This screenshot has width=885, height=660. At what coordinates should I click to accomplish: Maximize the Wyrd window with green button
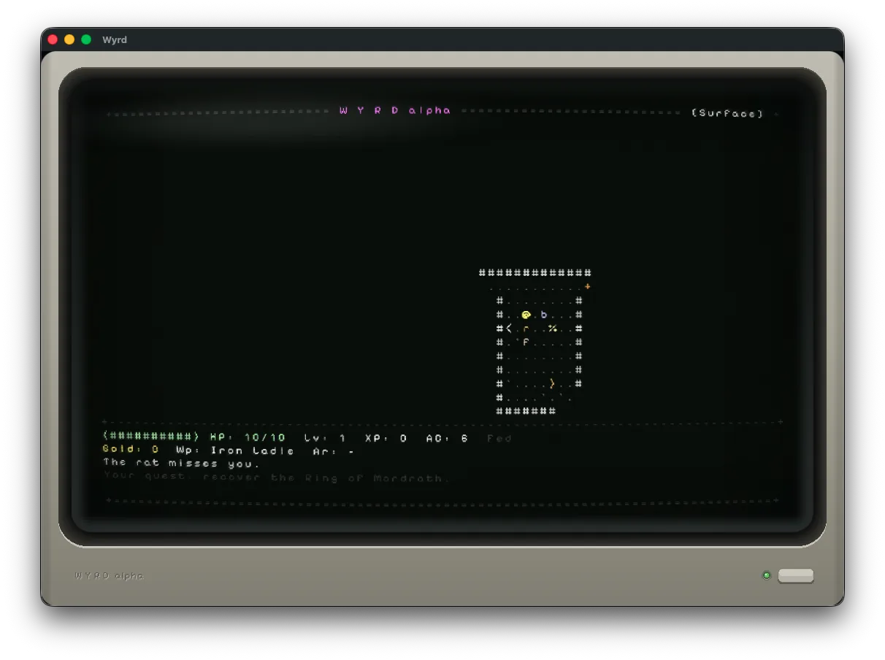pyautogui.click(x=86, y=39)
